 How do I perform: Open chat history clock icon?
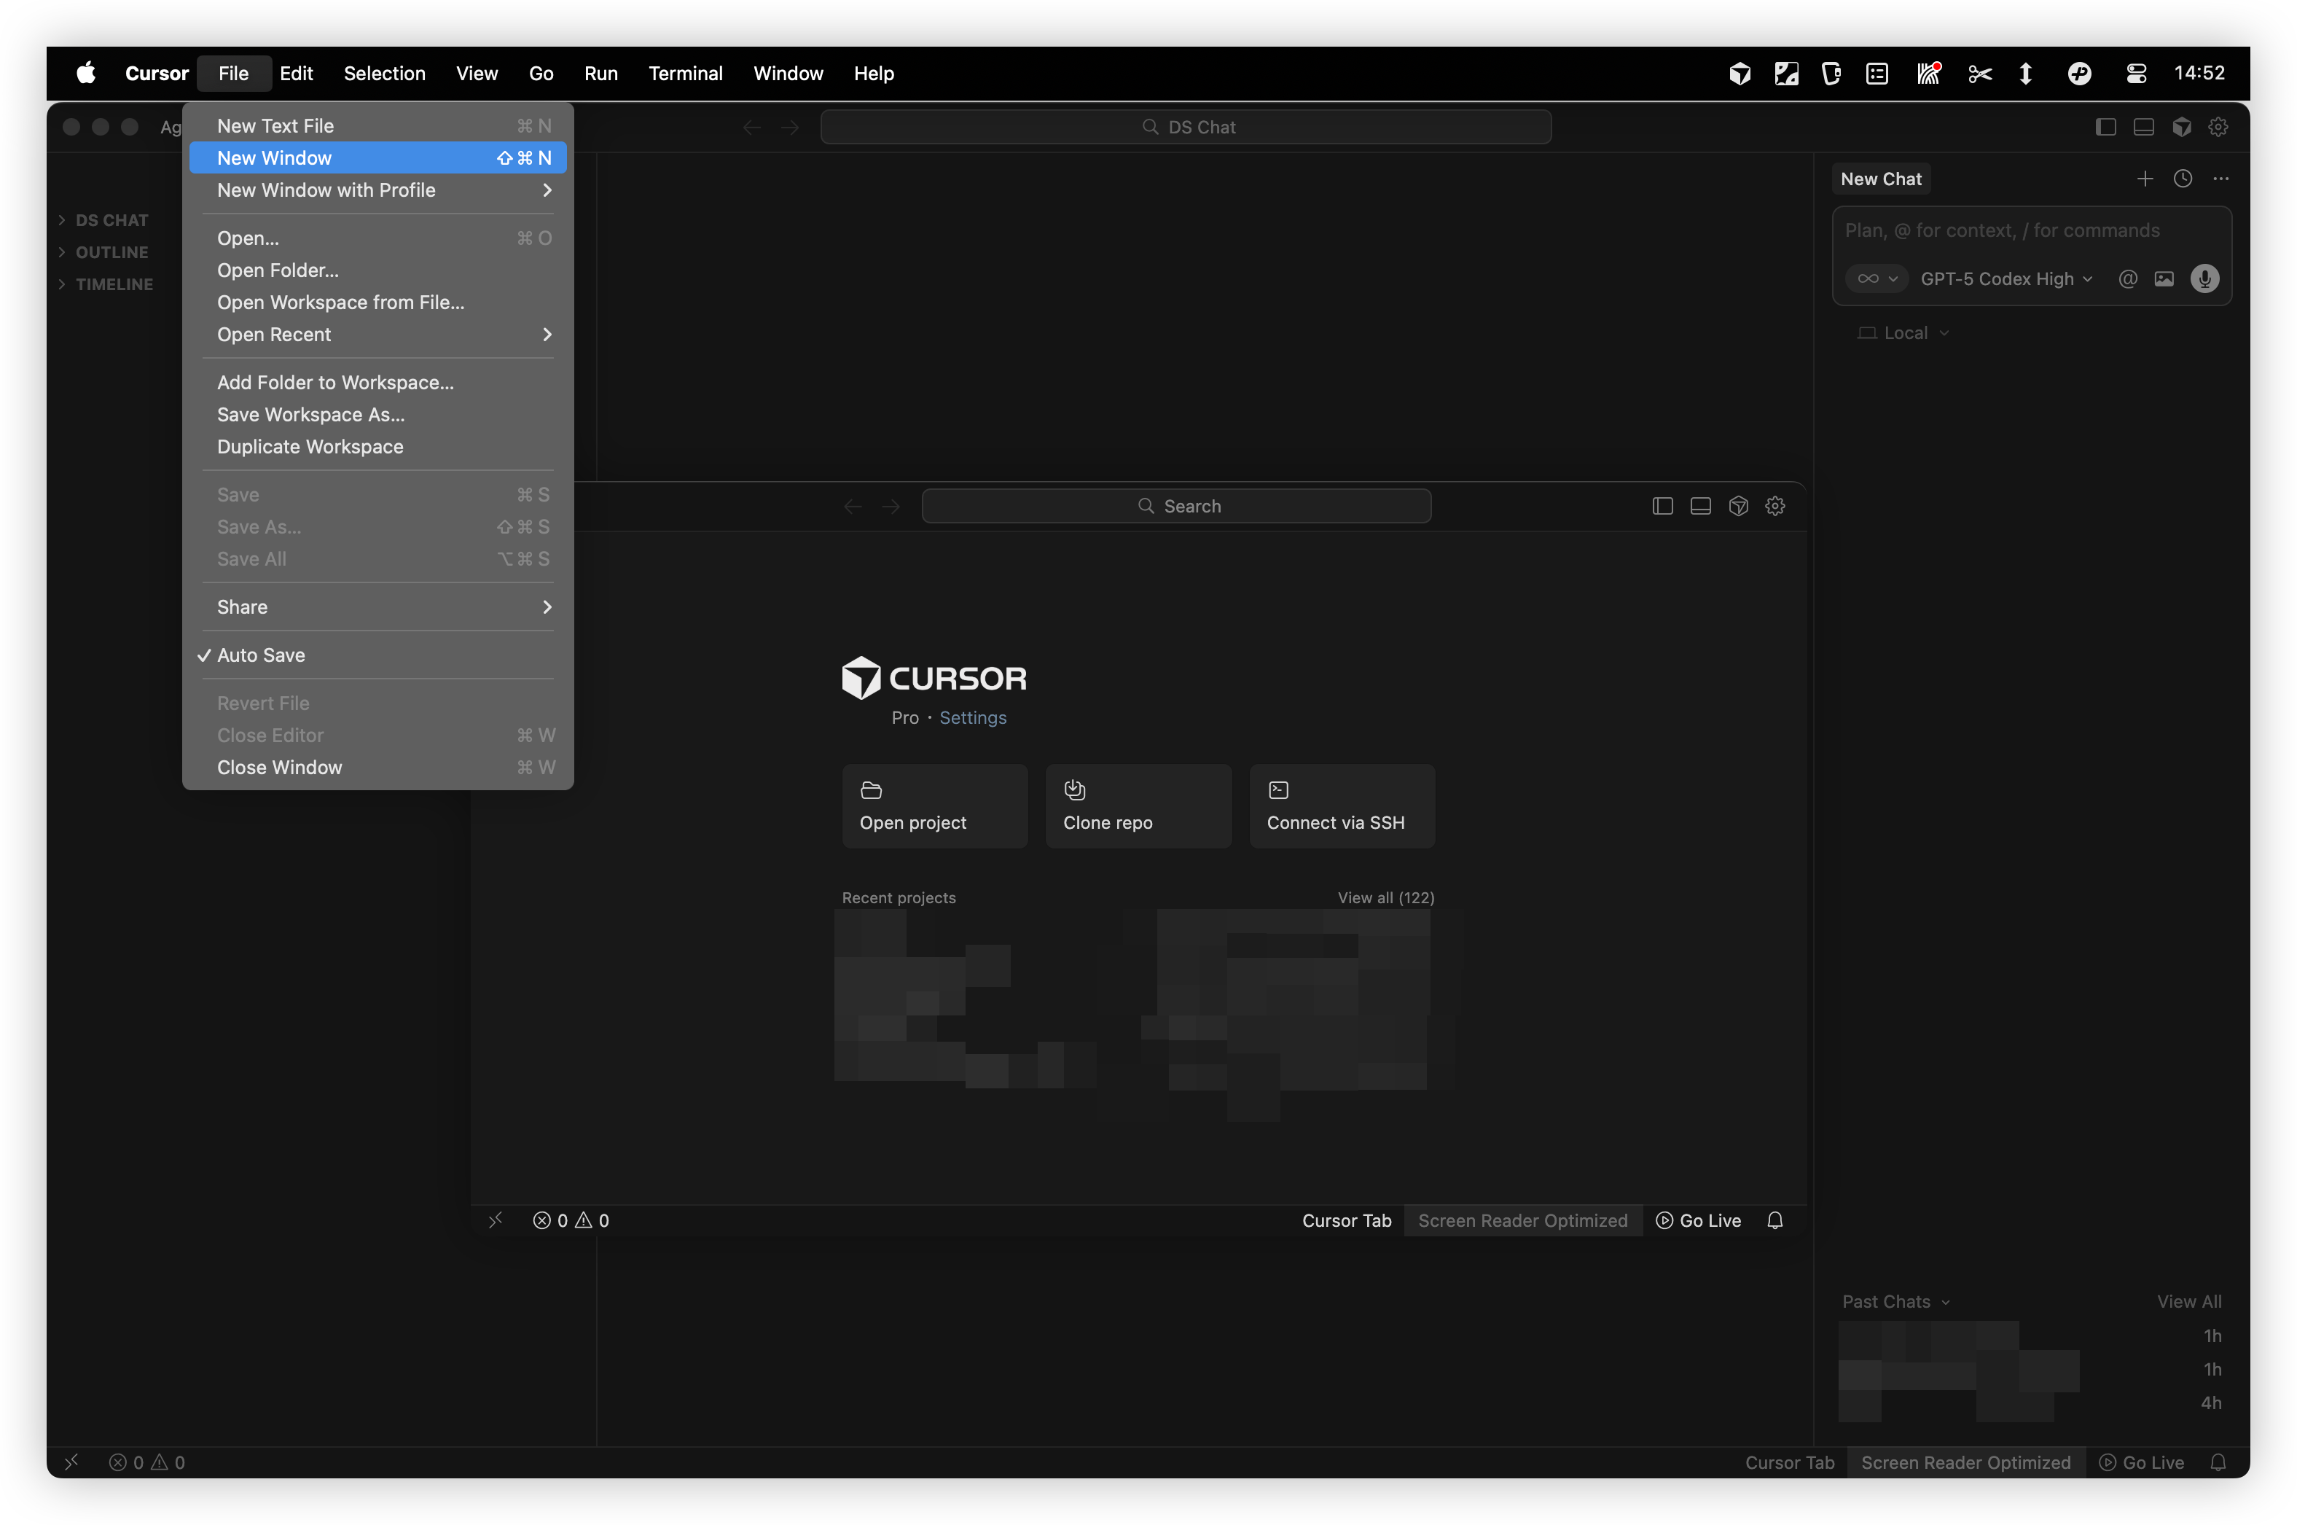point(2183,179)
